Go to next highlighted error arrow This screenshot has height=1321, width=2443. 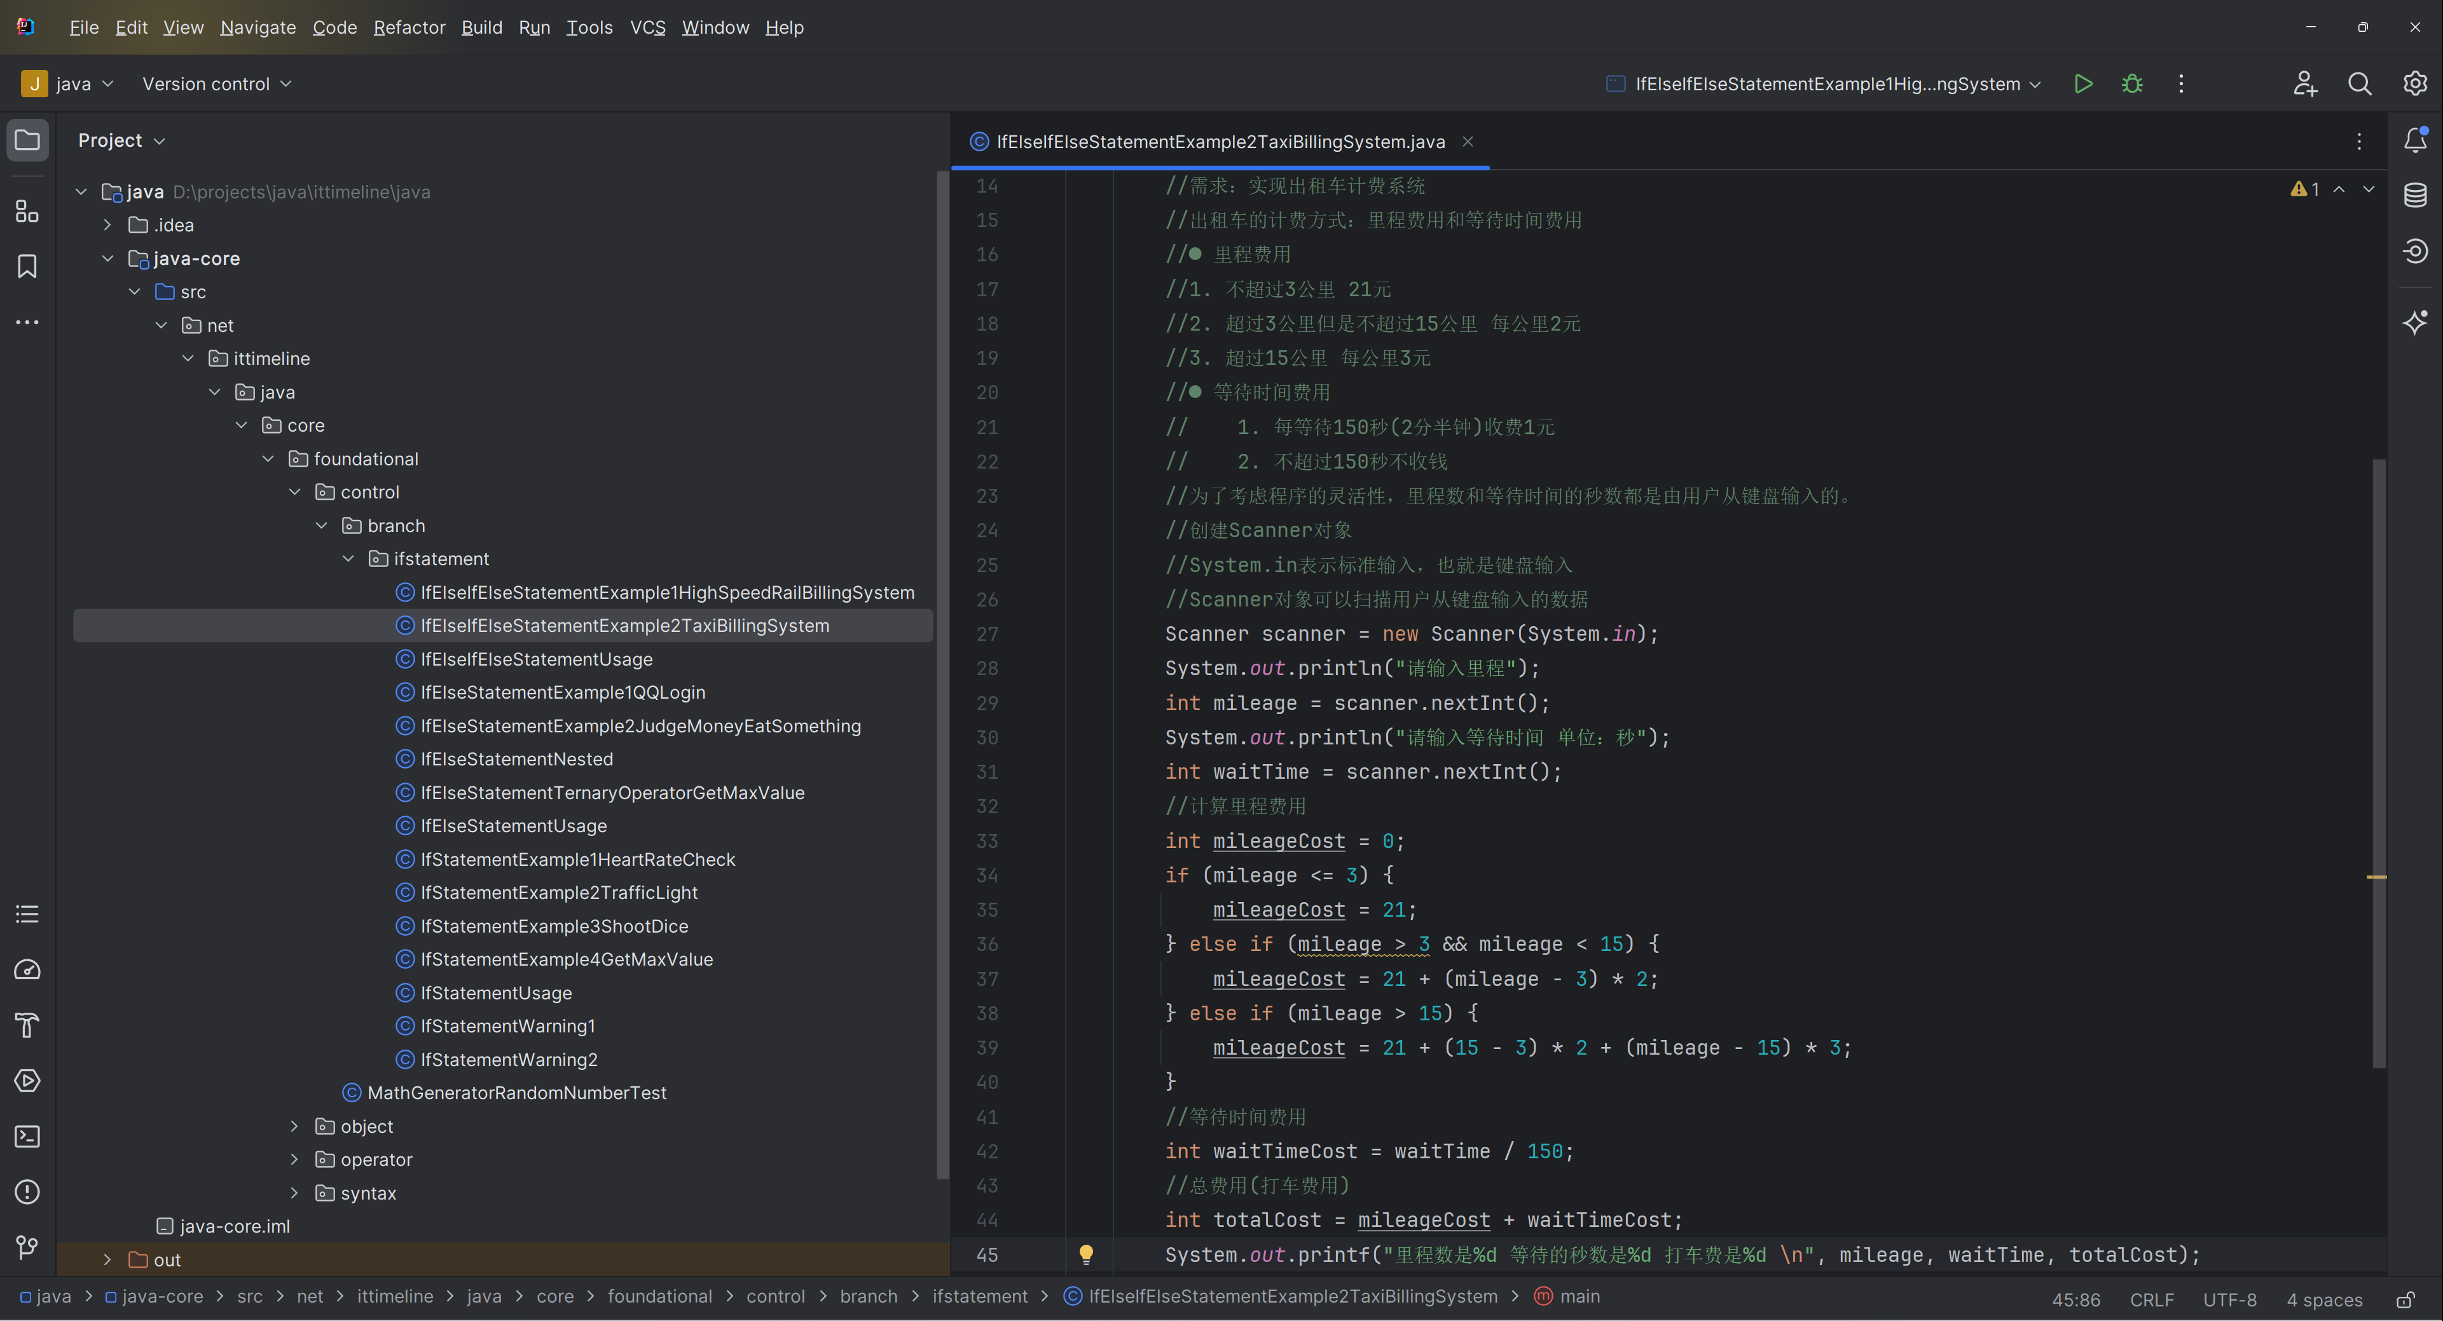pos(2369,189)
